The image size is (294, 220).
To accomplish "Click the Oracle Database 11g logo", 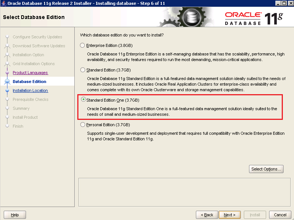I will [x=254, y=18].
